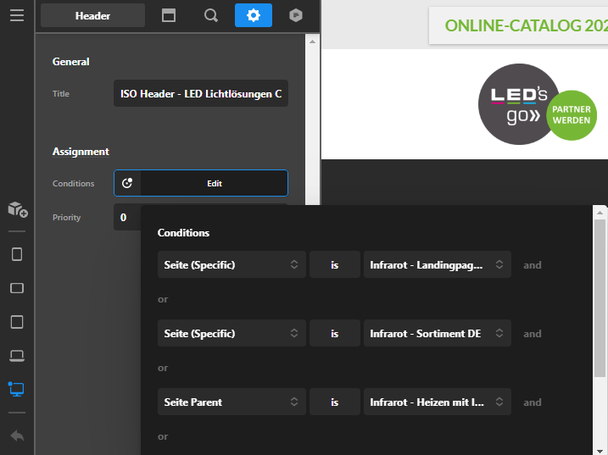Open the Header element selector
Image resolution: width=608 pixels, height=455 pixels.
tap(92, 15)
